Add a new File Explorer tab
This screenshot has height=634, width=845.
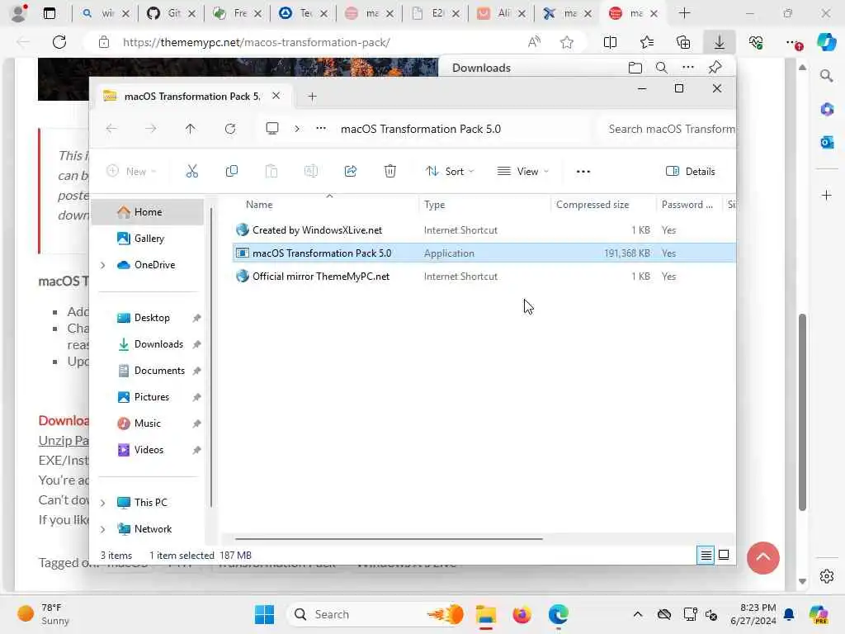coord(312,97)
